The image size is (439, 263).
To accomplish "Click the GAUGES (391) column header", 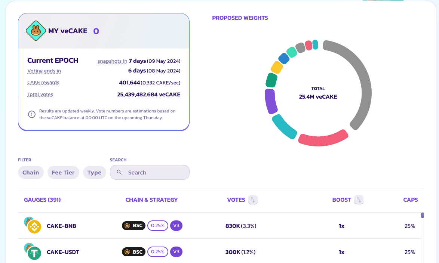I will 42,200.
